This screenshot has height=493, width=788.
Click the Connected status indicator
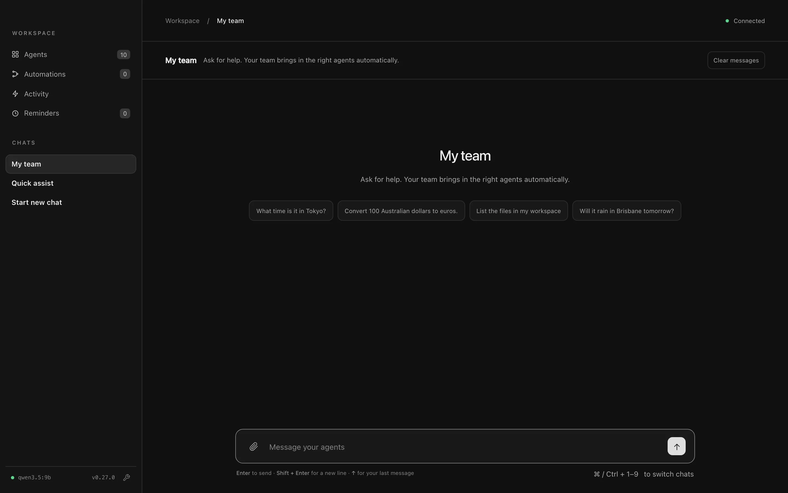[x=745, y=21]
